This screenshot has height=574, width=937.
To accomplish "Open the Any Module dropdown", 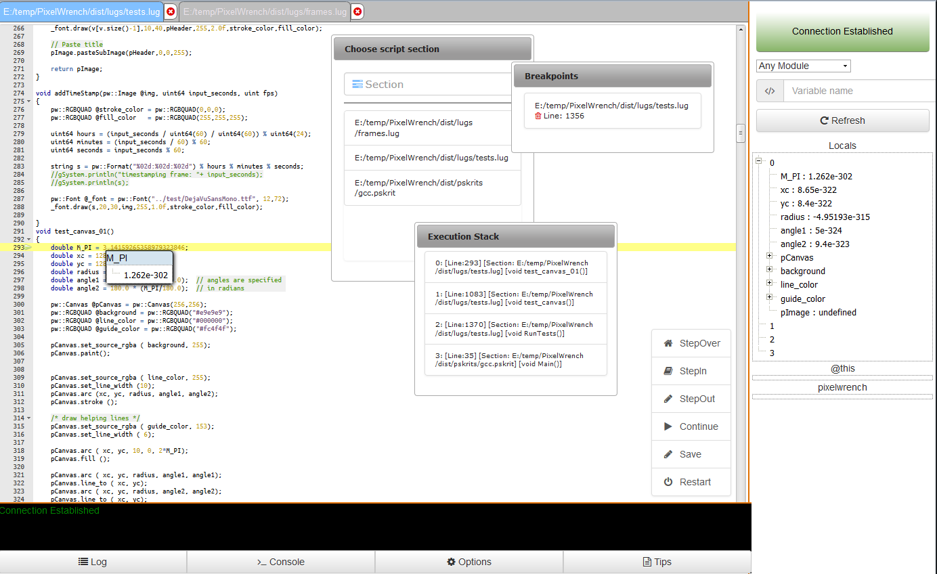I will click(x=803, y=66).
